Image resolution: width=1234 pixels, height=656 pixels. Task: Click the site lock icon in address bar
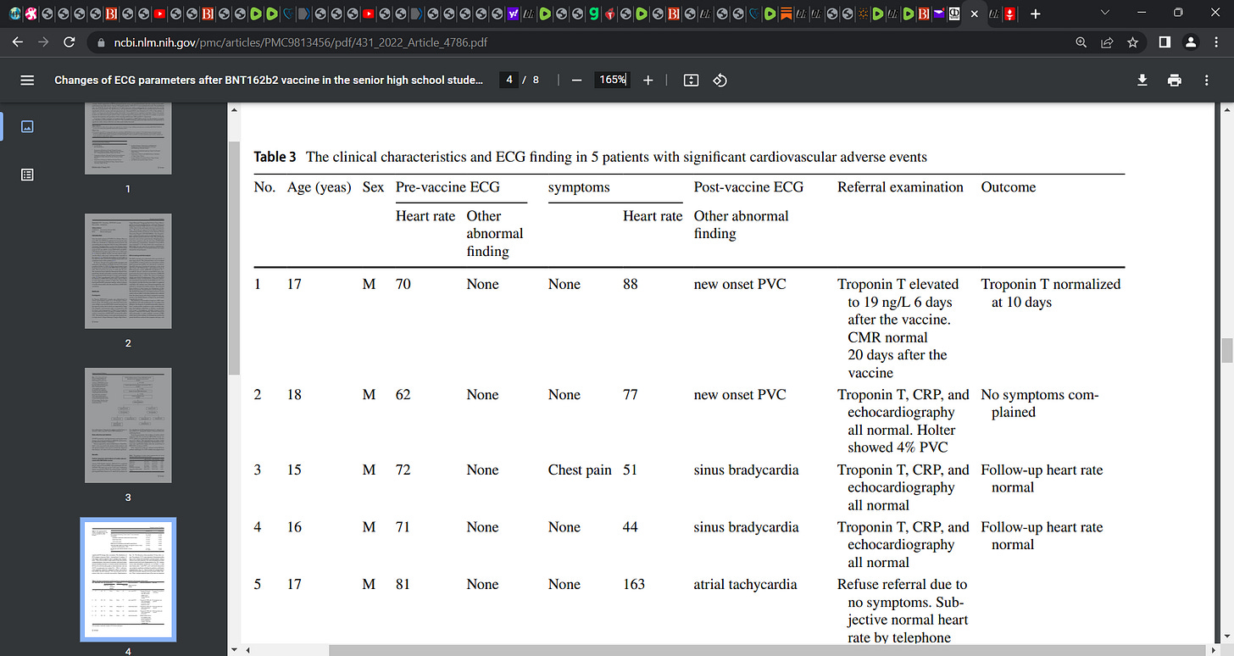pyautogui.click(x=100, y=42)
